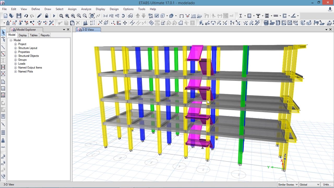The width and height of the screenshot is (334, 188).
Task: Expand the Structural Objects node
Action: [x=15, y=56]
